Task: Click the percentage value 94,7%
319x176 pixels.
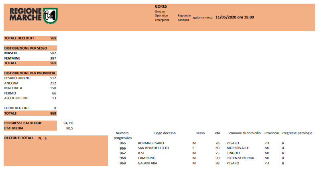Action: [68, 123]
